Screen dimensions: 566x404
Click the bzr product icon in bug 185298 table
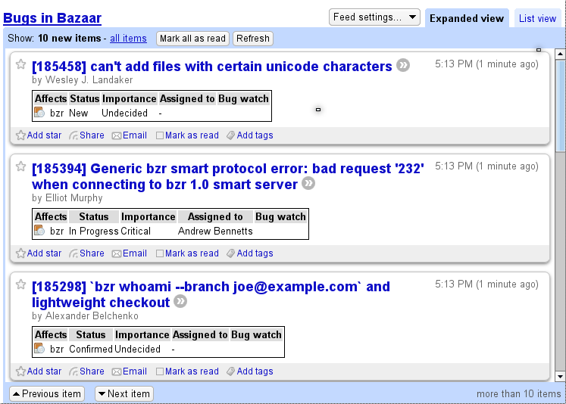click(39, 349)
